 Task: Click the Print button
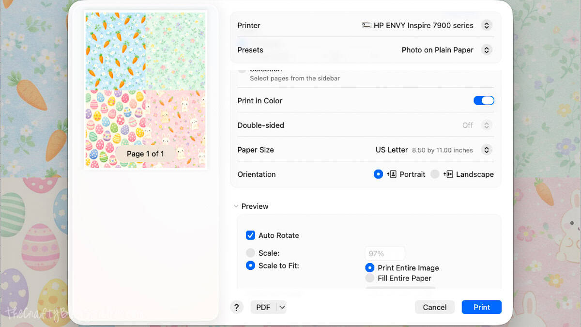(481, 307)
